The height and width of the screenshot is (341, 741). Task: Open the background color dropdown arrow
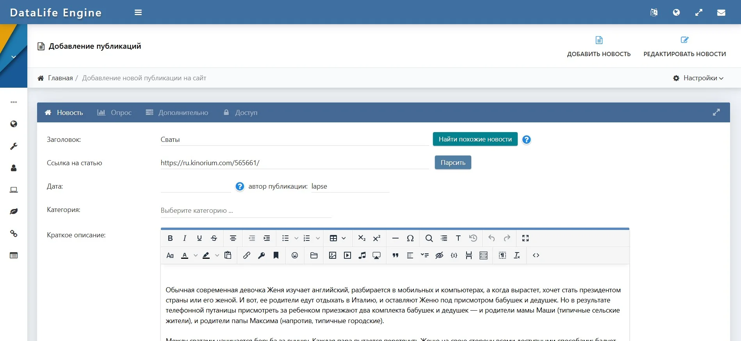pyautogui.click(x=217, y=255)
